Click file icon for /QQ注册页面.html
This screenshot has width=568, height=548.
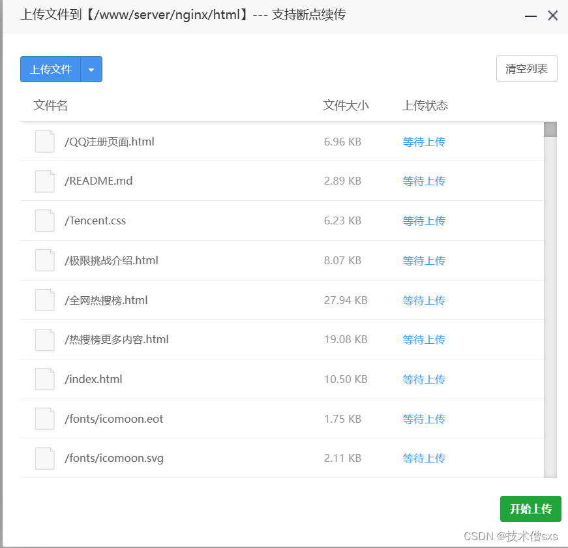pyautogui.click(x=45, y=142)
